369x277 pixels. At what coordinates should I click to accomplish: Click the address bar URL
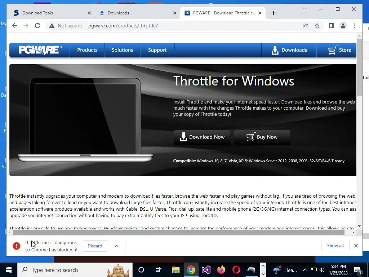pos(123,26)
